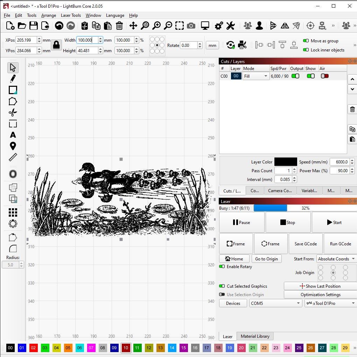357x357 pixels.
Task: Increase Speed value with spinner arrows
Action: coord(352,160)
